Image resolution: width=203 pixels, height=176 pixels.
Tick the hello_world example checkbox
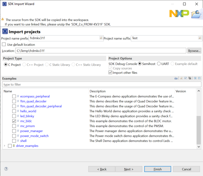[x=14, y=111]
